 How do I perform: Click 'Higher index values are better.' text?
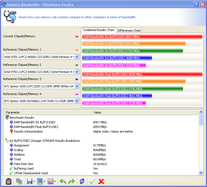[x=113, y=131]
